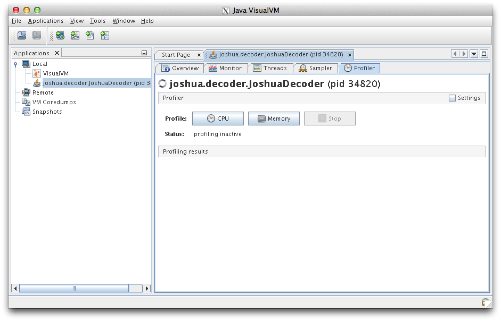The image size is (501, 321).
Task: Click the Profiler section header label
Action: pos(173,98)
